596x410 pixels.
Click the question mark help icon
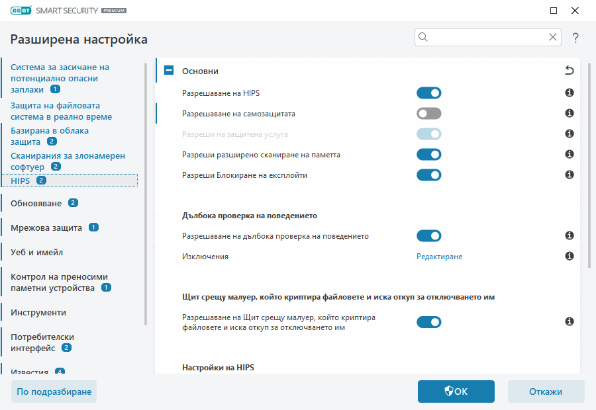point(575,38)
